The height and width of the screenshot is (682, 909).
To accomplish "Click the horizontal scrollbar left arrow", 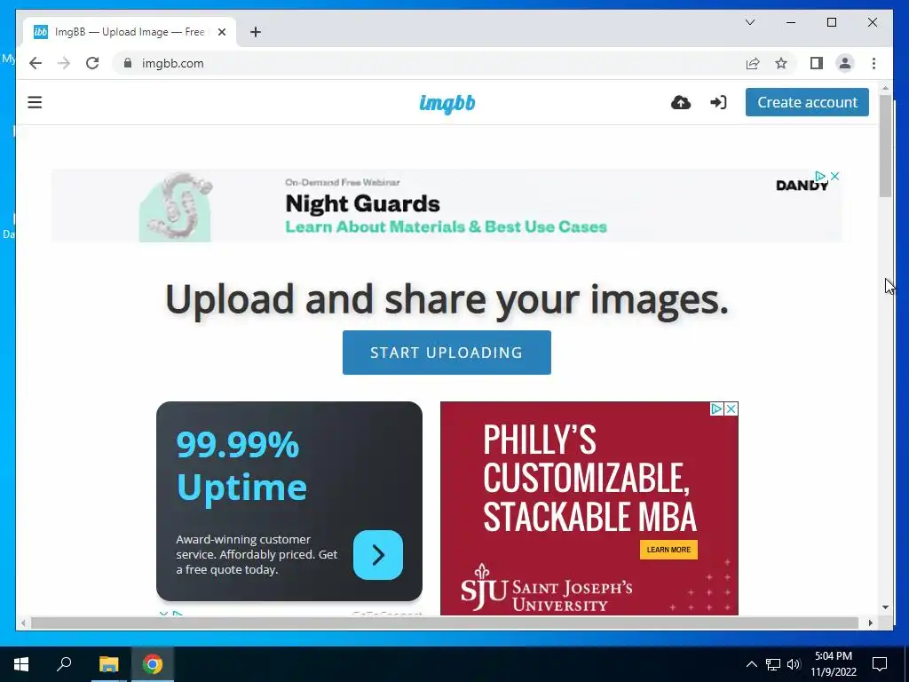I will [22, 623].
